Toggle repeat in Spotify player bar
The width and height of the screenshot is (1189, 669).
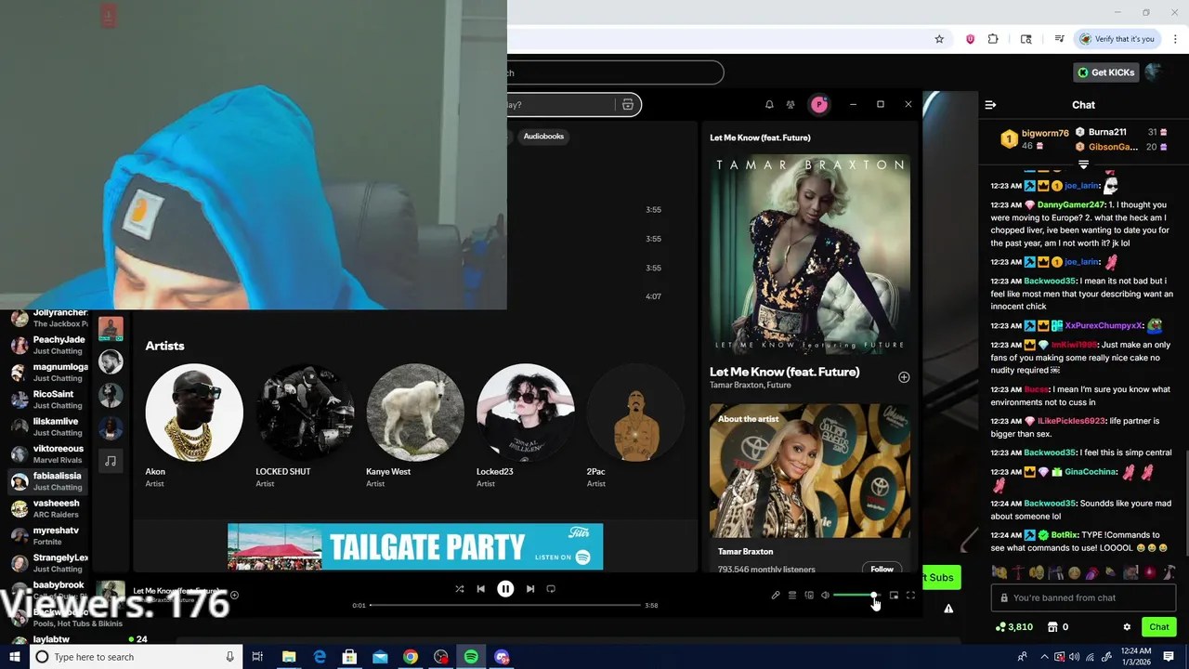[x=551, y=589]
